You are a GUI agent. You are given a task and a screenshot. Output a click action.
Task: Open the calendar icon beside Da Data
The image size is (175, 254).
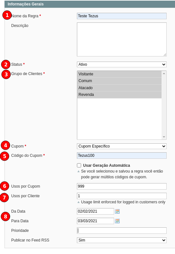[x=117, y=211]
